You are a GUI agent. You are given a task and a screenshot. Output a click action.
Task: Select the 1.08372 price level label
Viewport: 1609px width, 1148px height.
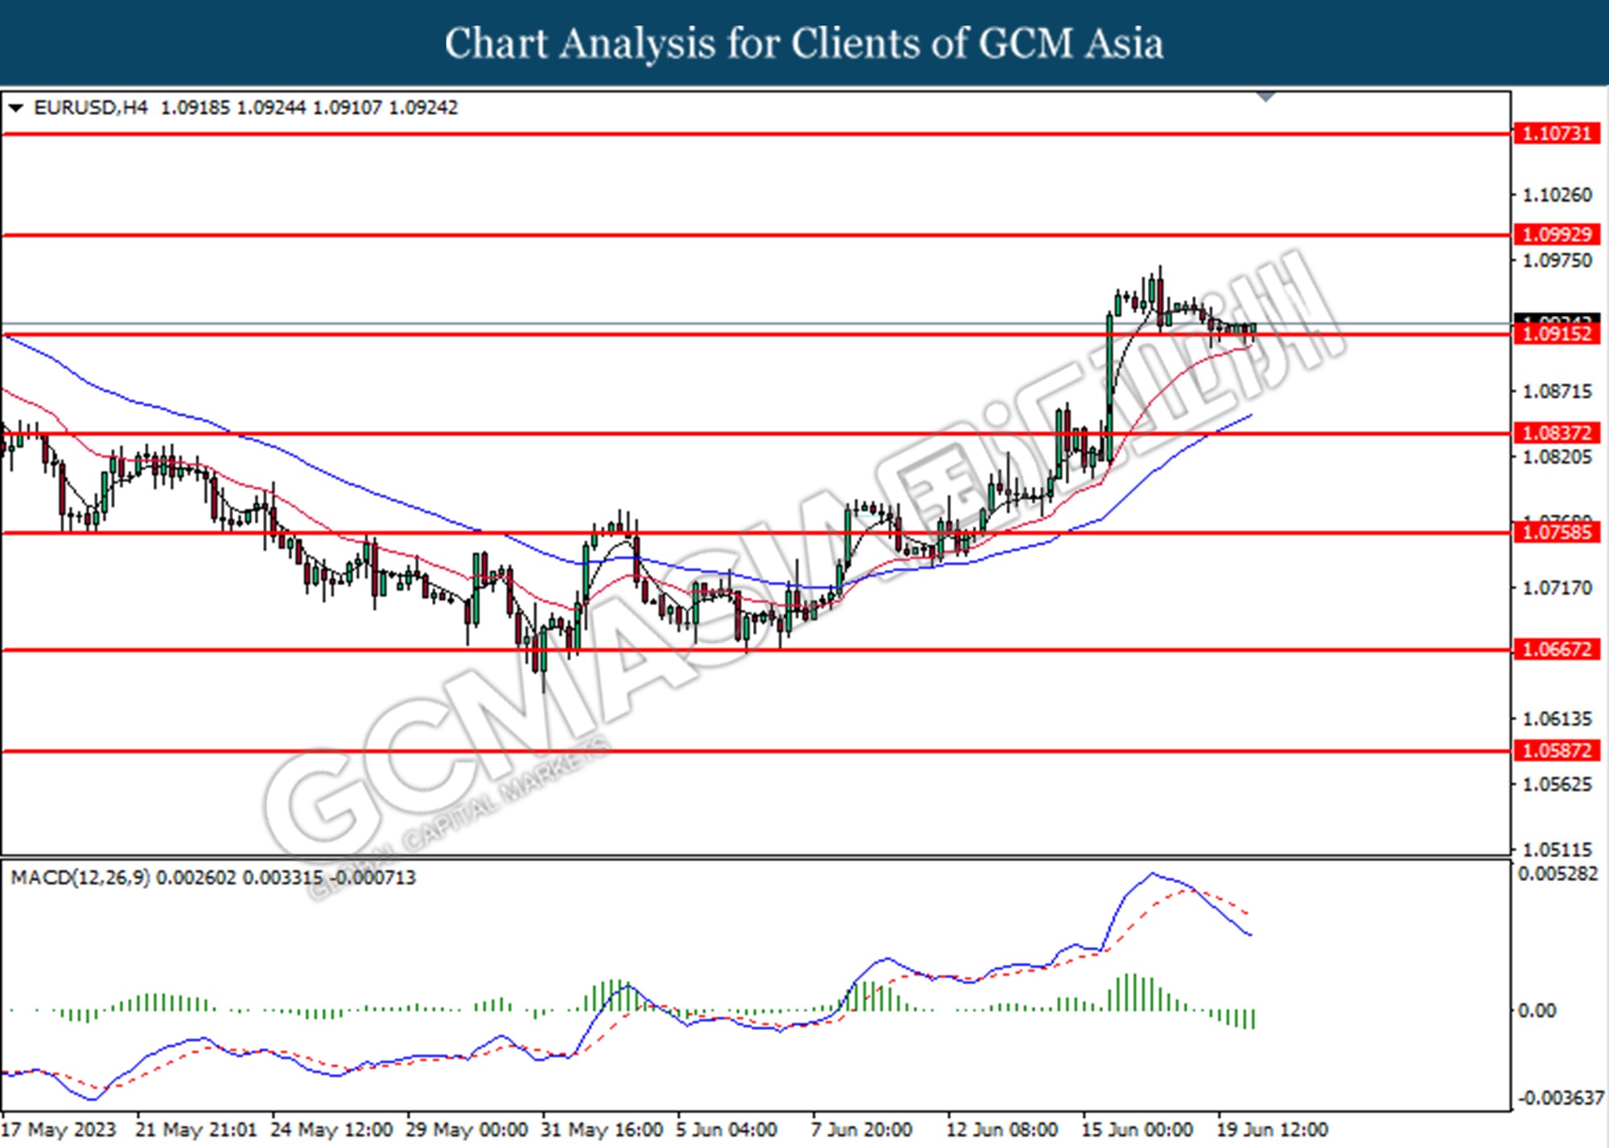click(x=1558, y=433)
